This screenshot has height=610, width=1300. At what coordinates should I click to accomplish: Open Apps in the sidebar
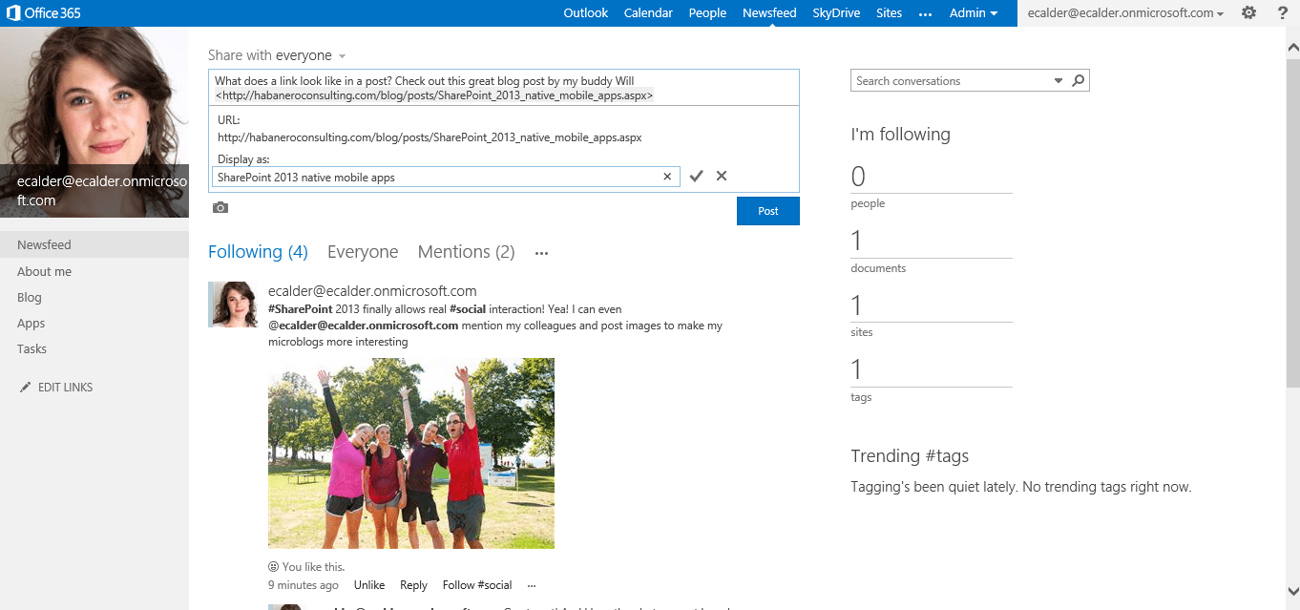pos(31,324)
